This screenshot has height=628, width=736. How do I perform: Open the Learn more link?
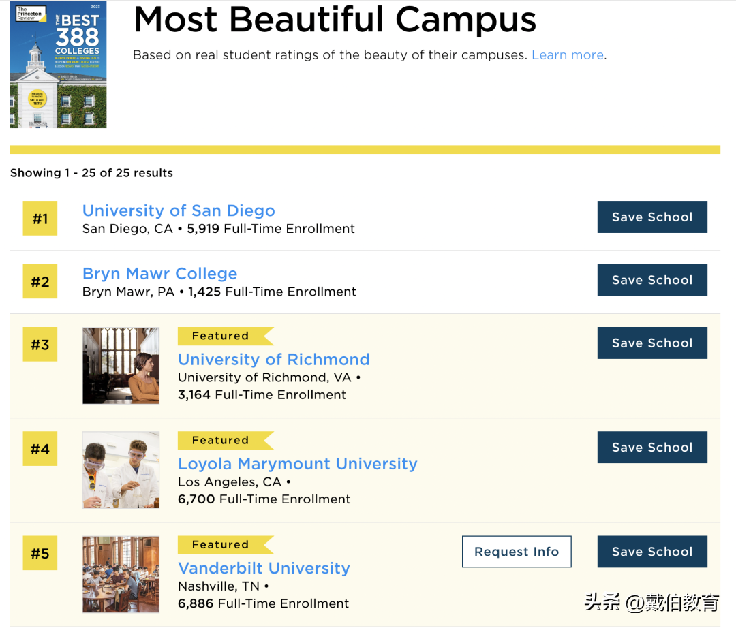click(x=568, y=55)
